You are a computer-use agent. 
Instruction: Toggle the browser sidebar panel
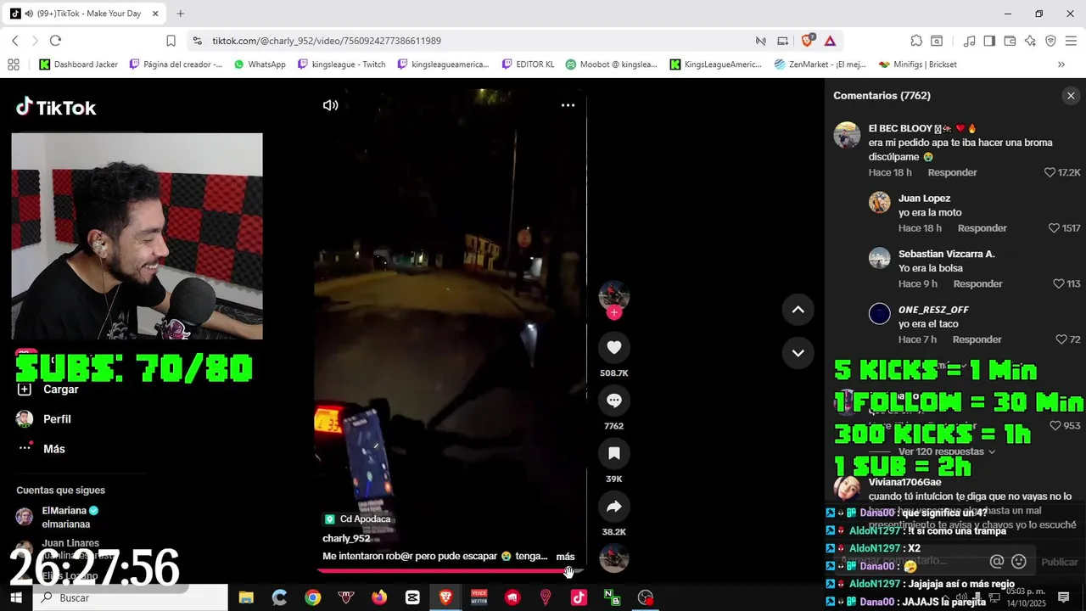(989, 41)
